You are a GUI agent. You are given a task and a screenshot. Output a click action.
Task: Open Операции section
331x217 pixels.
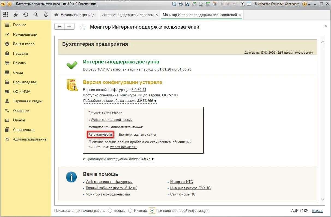click(x=25, y=111)
